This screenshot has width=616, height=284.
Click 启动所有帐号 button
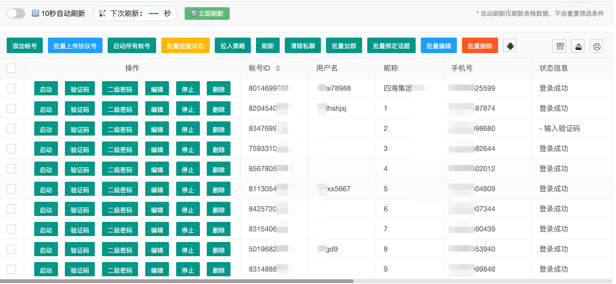tap(132, 46)
